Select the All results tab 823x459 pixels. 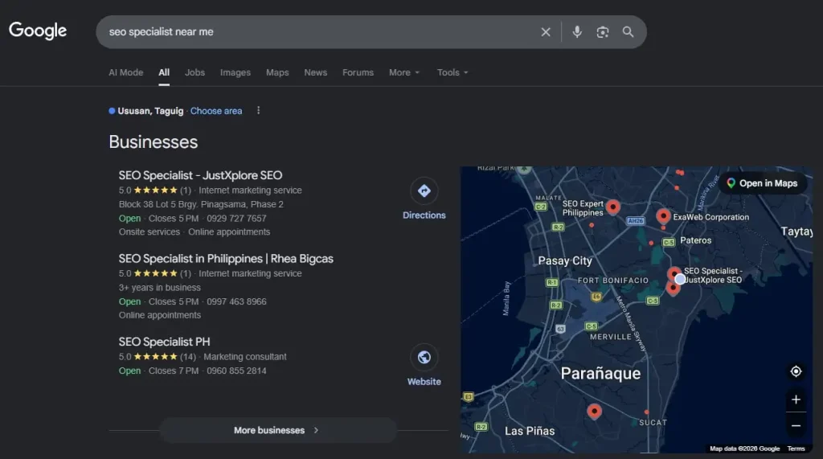(164, 72)
